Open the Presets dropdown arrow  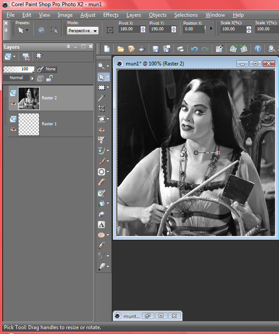tap(27, 30)
